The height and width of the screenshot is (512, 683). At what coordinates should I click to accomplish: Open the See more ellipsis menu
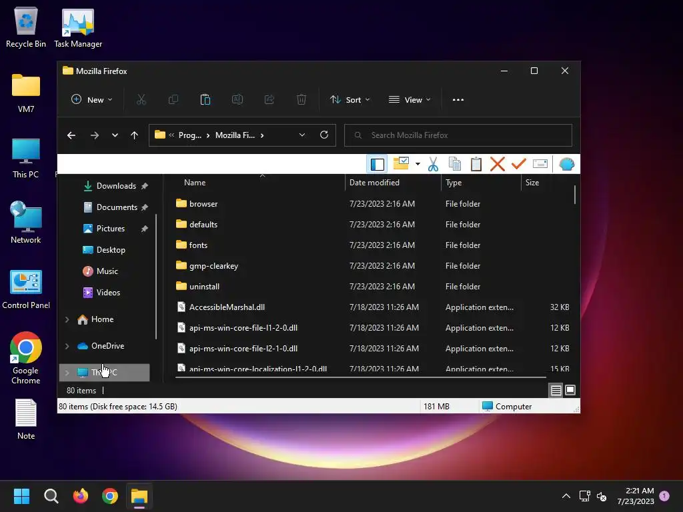(458, 100)
